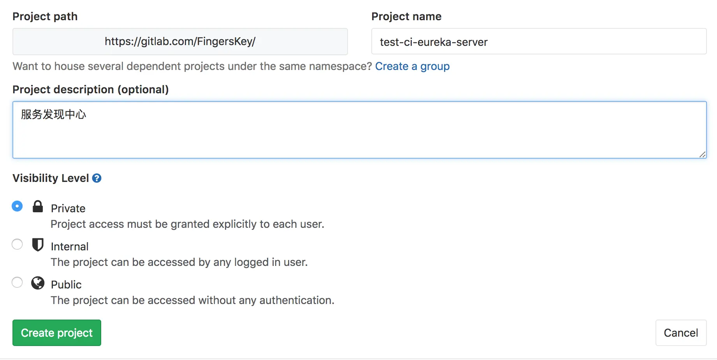Select the Internal visibility radio button
717x360 pixels.
pyautogui.click(x=17, y=244)
